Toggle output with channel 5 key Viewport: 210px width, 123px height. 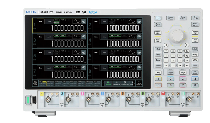click(158, 85)
